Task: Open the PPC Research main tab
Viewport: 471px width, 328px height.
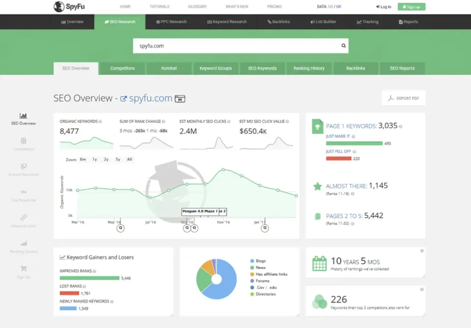Action: 171,22
